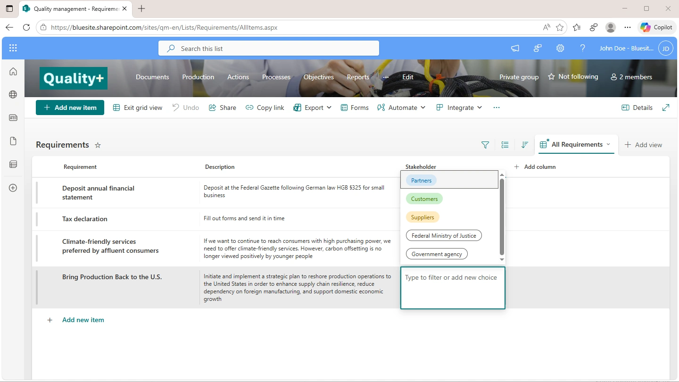Open the filter pane icon
This screenshot has height=382, width=679.
[485, 145]
